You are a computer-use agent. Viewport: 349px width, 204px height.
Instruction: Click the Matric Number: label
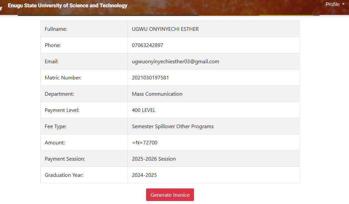pyautogui.click(x=63, y=78)
